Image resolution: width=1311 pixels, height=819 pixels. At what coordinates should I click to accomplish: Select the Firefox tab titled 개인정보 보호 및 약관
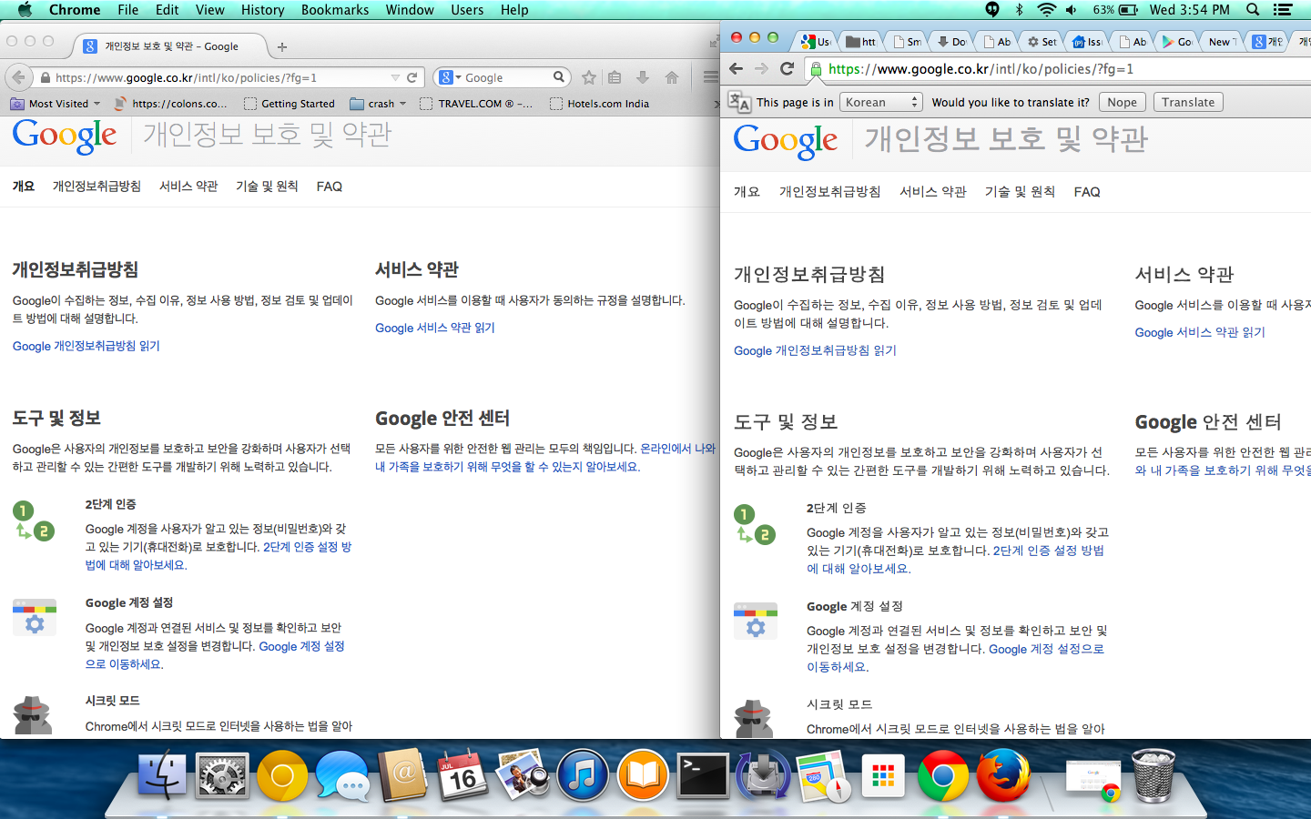click(x=171, y=46)
